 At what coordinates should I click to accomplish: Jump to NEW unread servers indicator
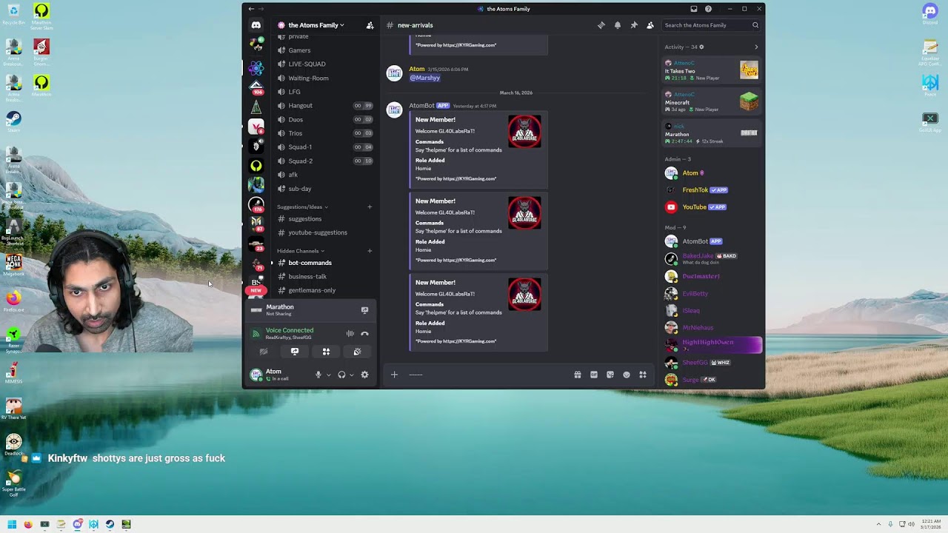tap(256, 290)
